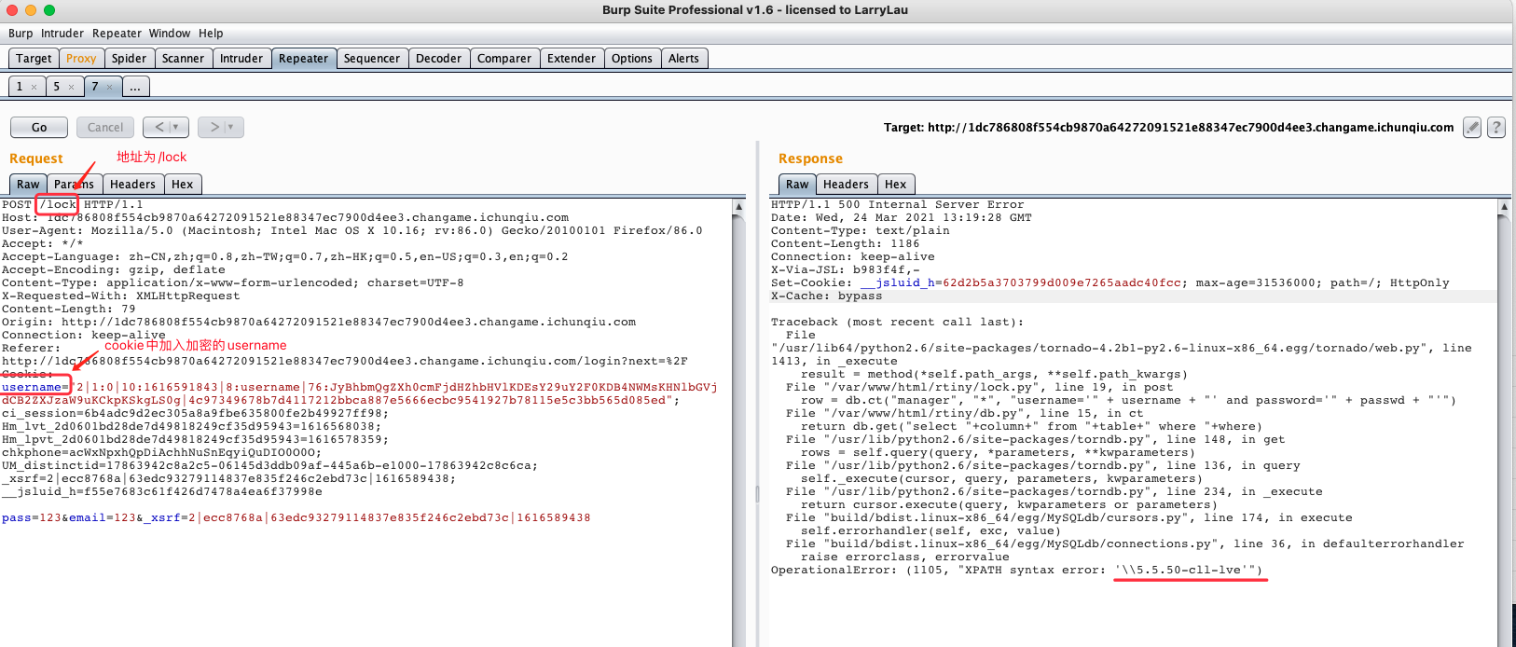Click the Target URL text above the Response pane
1516x647 pixels.
click(x=1169, y=128)
